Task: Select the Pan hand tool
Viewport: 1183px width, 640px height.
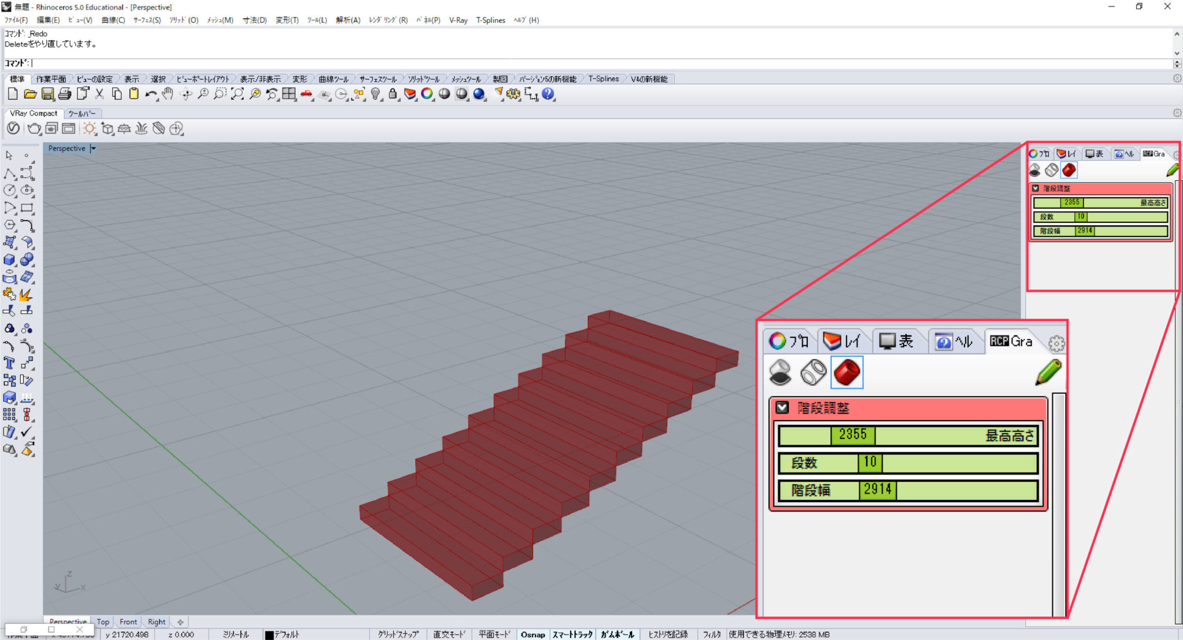Action: click(x=168, y=94)
